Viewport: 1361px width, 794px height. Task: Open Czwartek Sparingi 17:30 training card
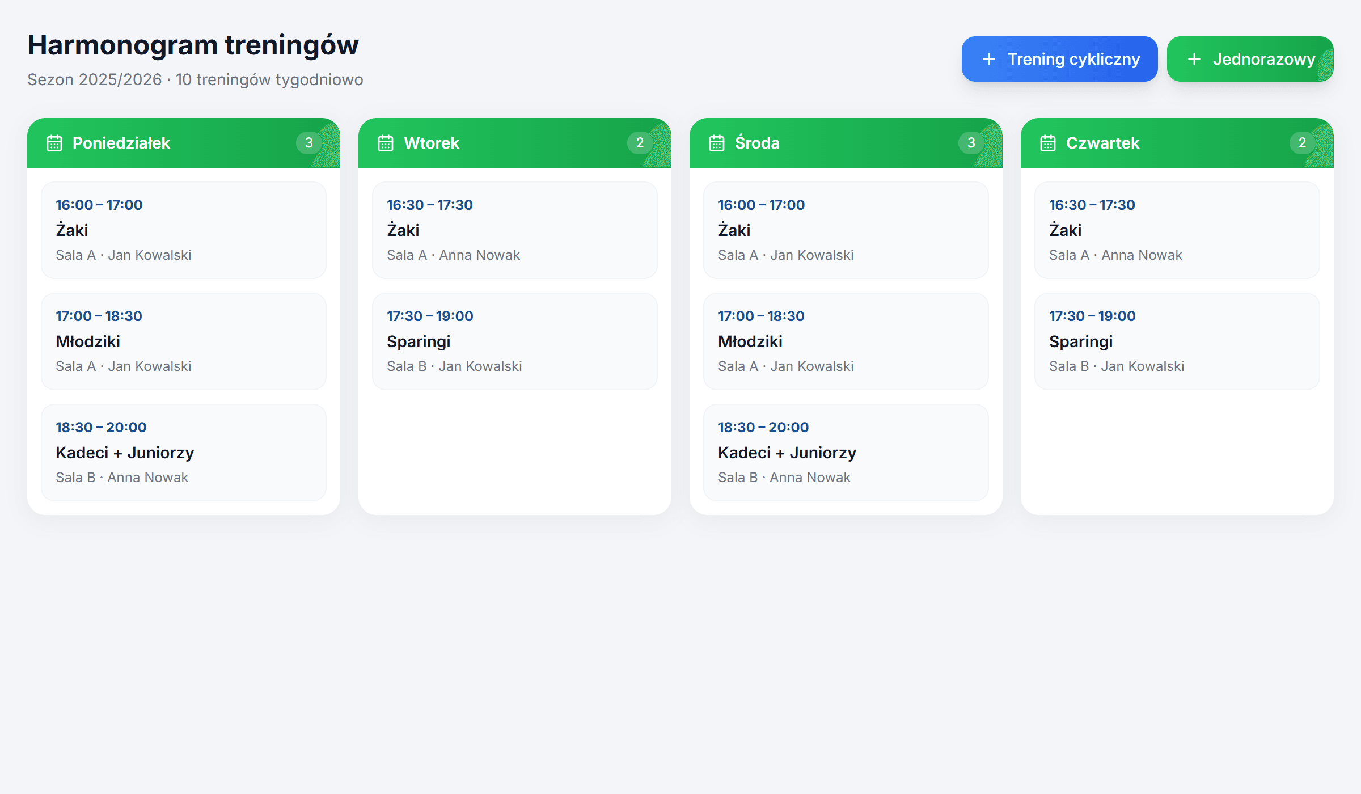[x=1177, y=341]
